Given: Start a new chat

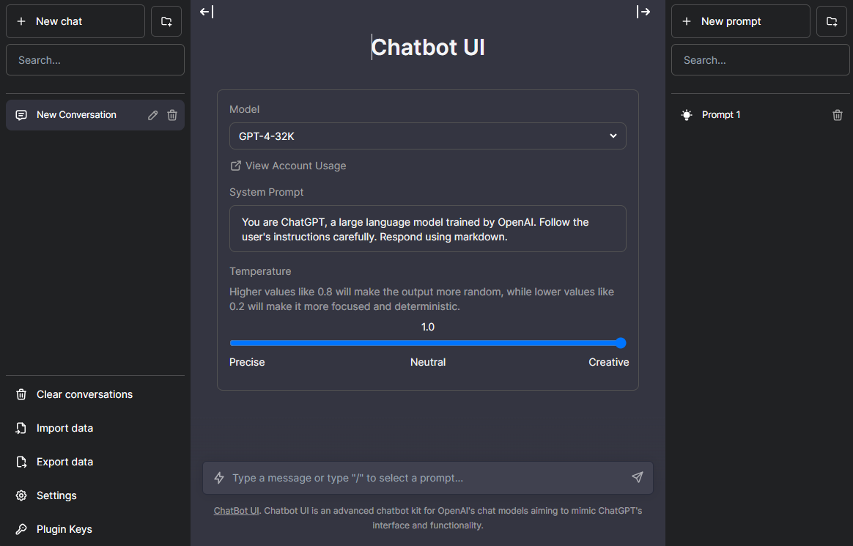Looking at the screenshot, I should pyautogui.click(x=75, y=21).
